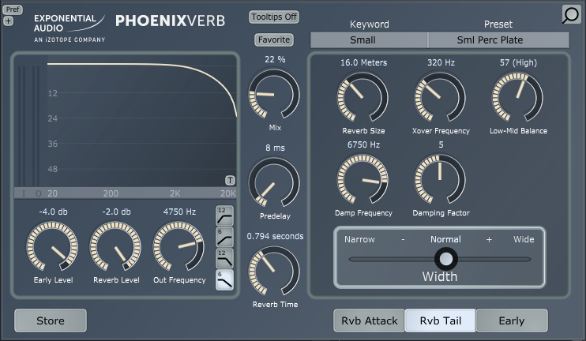Click the Damp Frequency knob
Screen dimensions: 586x341
(x=362, y=180)
